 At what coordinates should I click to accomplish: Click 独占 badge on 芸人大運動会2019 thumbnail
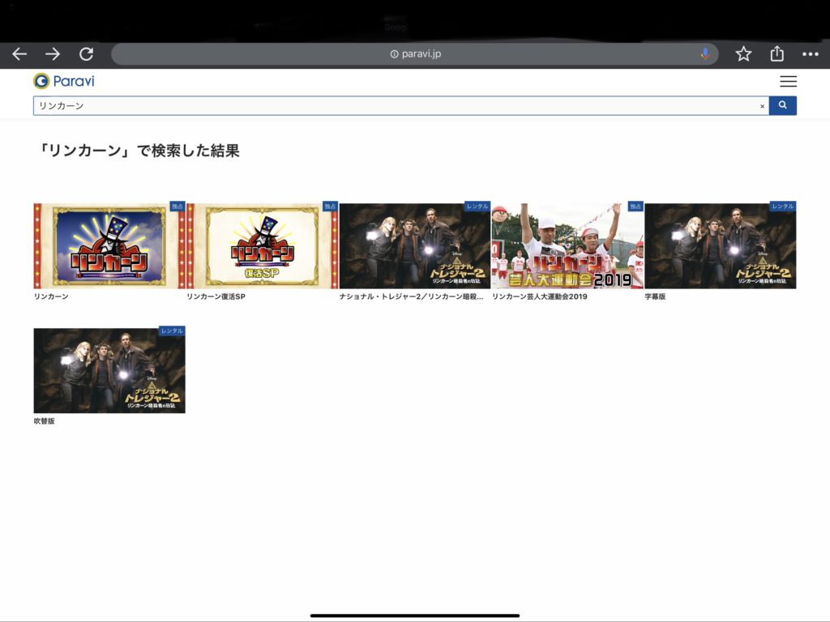(635, 207)
